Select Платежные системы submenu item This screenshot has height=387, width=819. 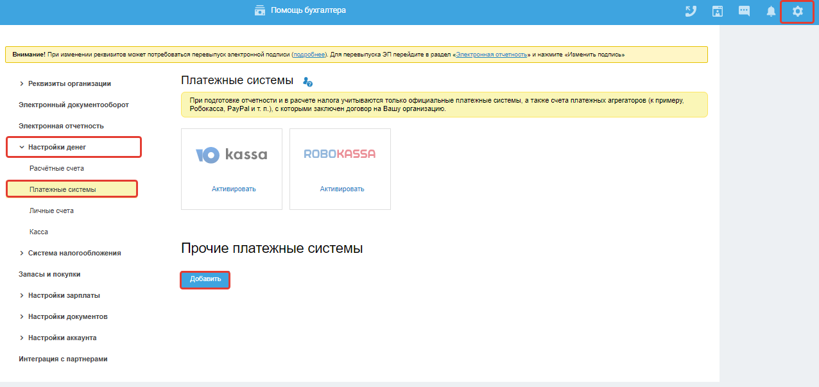point(72,189)
